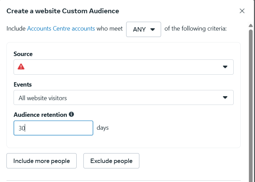Click 'of the following criteria:' text
255x182 pixels.
click(195, 29)
